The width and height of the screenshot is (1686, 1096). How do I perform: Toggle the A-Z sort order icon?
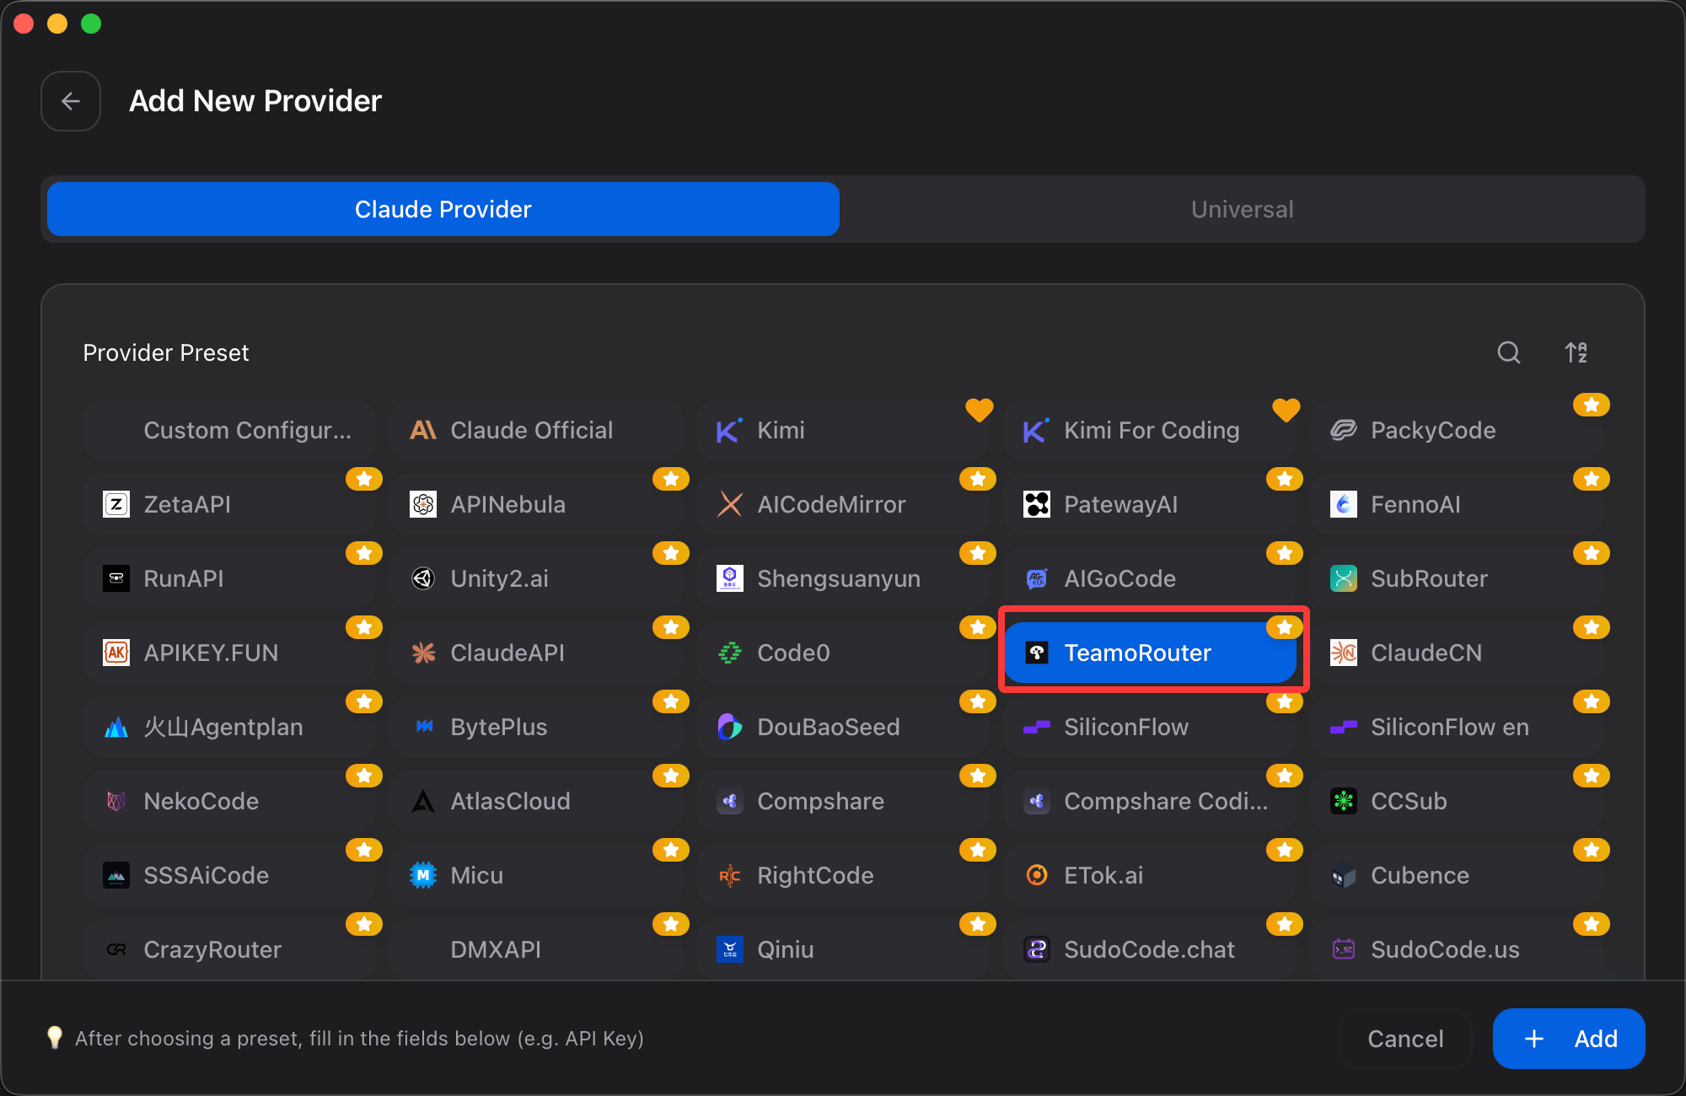click(1576, 352)
